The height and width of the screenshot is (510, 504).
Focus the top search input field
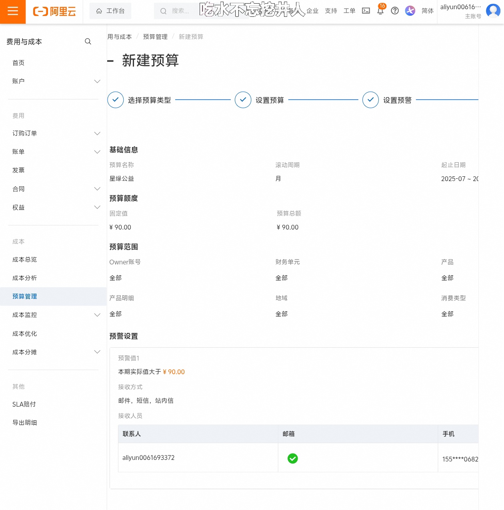pos(176,11)
